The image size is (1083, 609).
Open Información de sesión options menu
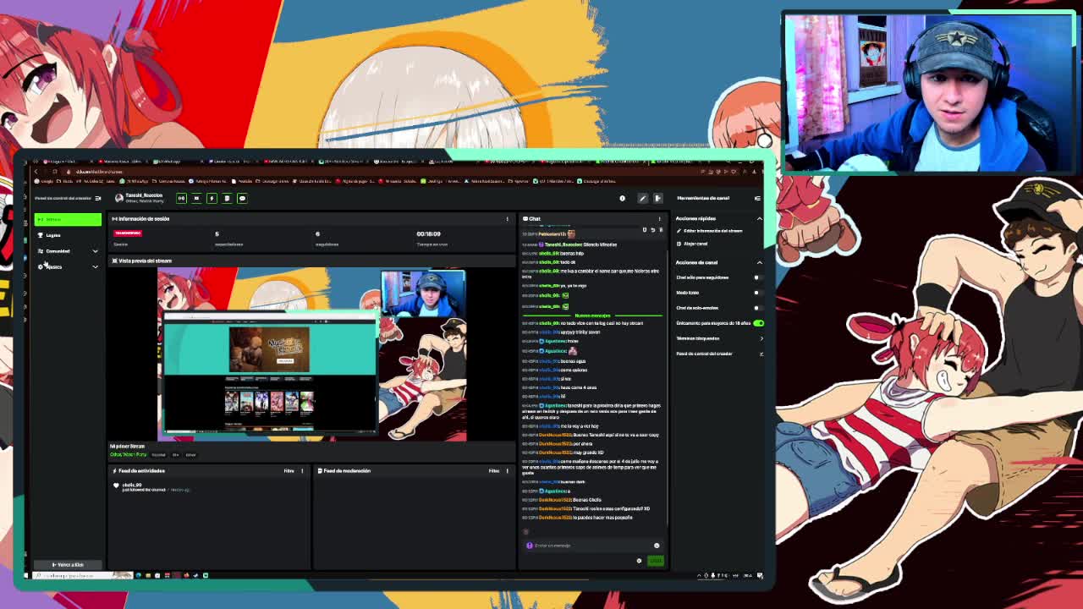(508, 219)
